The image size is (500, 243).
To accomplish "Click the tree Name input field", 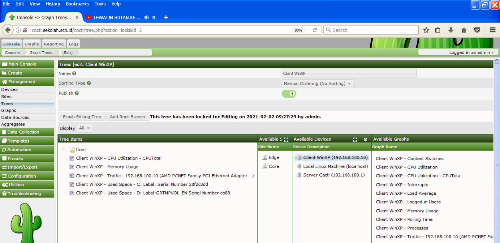I will (349, 74).
